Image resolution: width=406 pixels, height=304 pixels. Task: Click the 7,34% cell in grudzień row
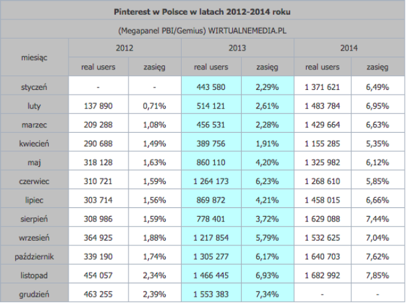(266, 293)
